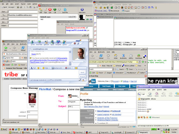Click the Font button in MSN message toolbar
179x134 pixels.
33,68
